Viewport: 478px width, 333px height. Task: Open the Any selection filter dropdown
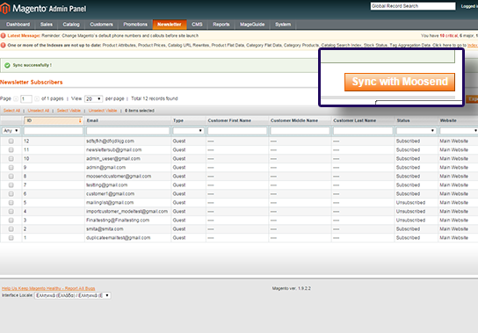click(x=11, y=131)
